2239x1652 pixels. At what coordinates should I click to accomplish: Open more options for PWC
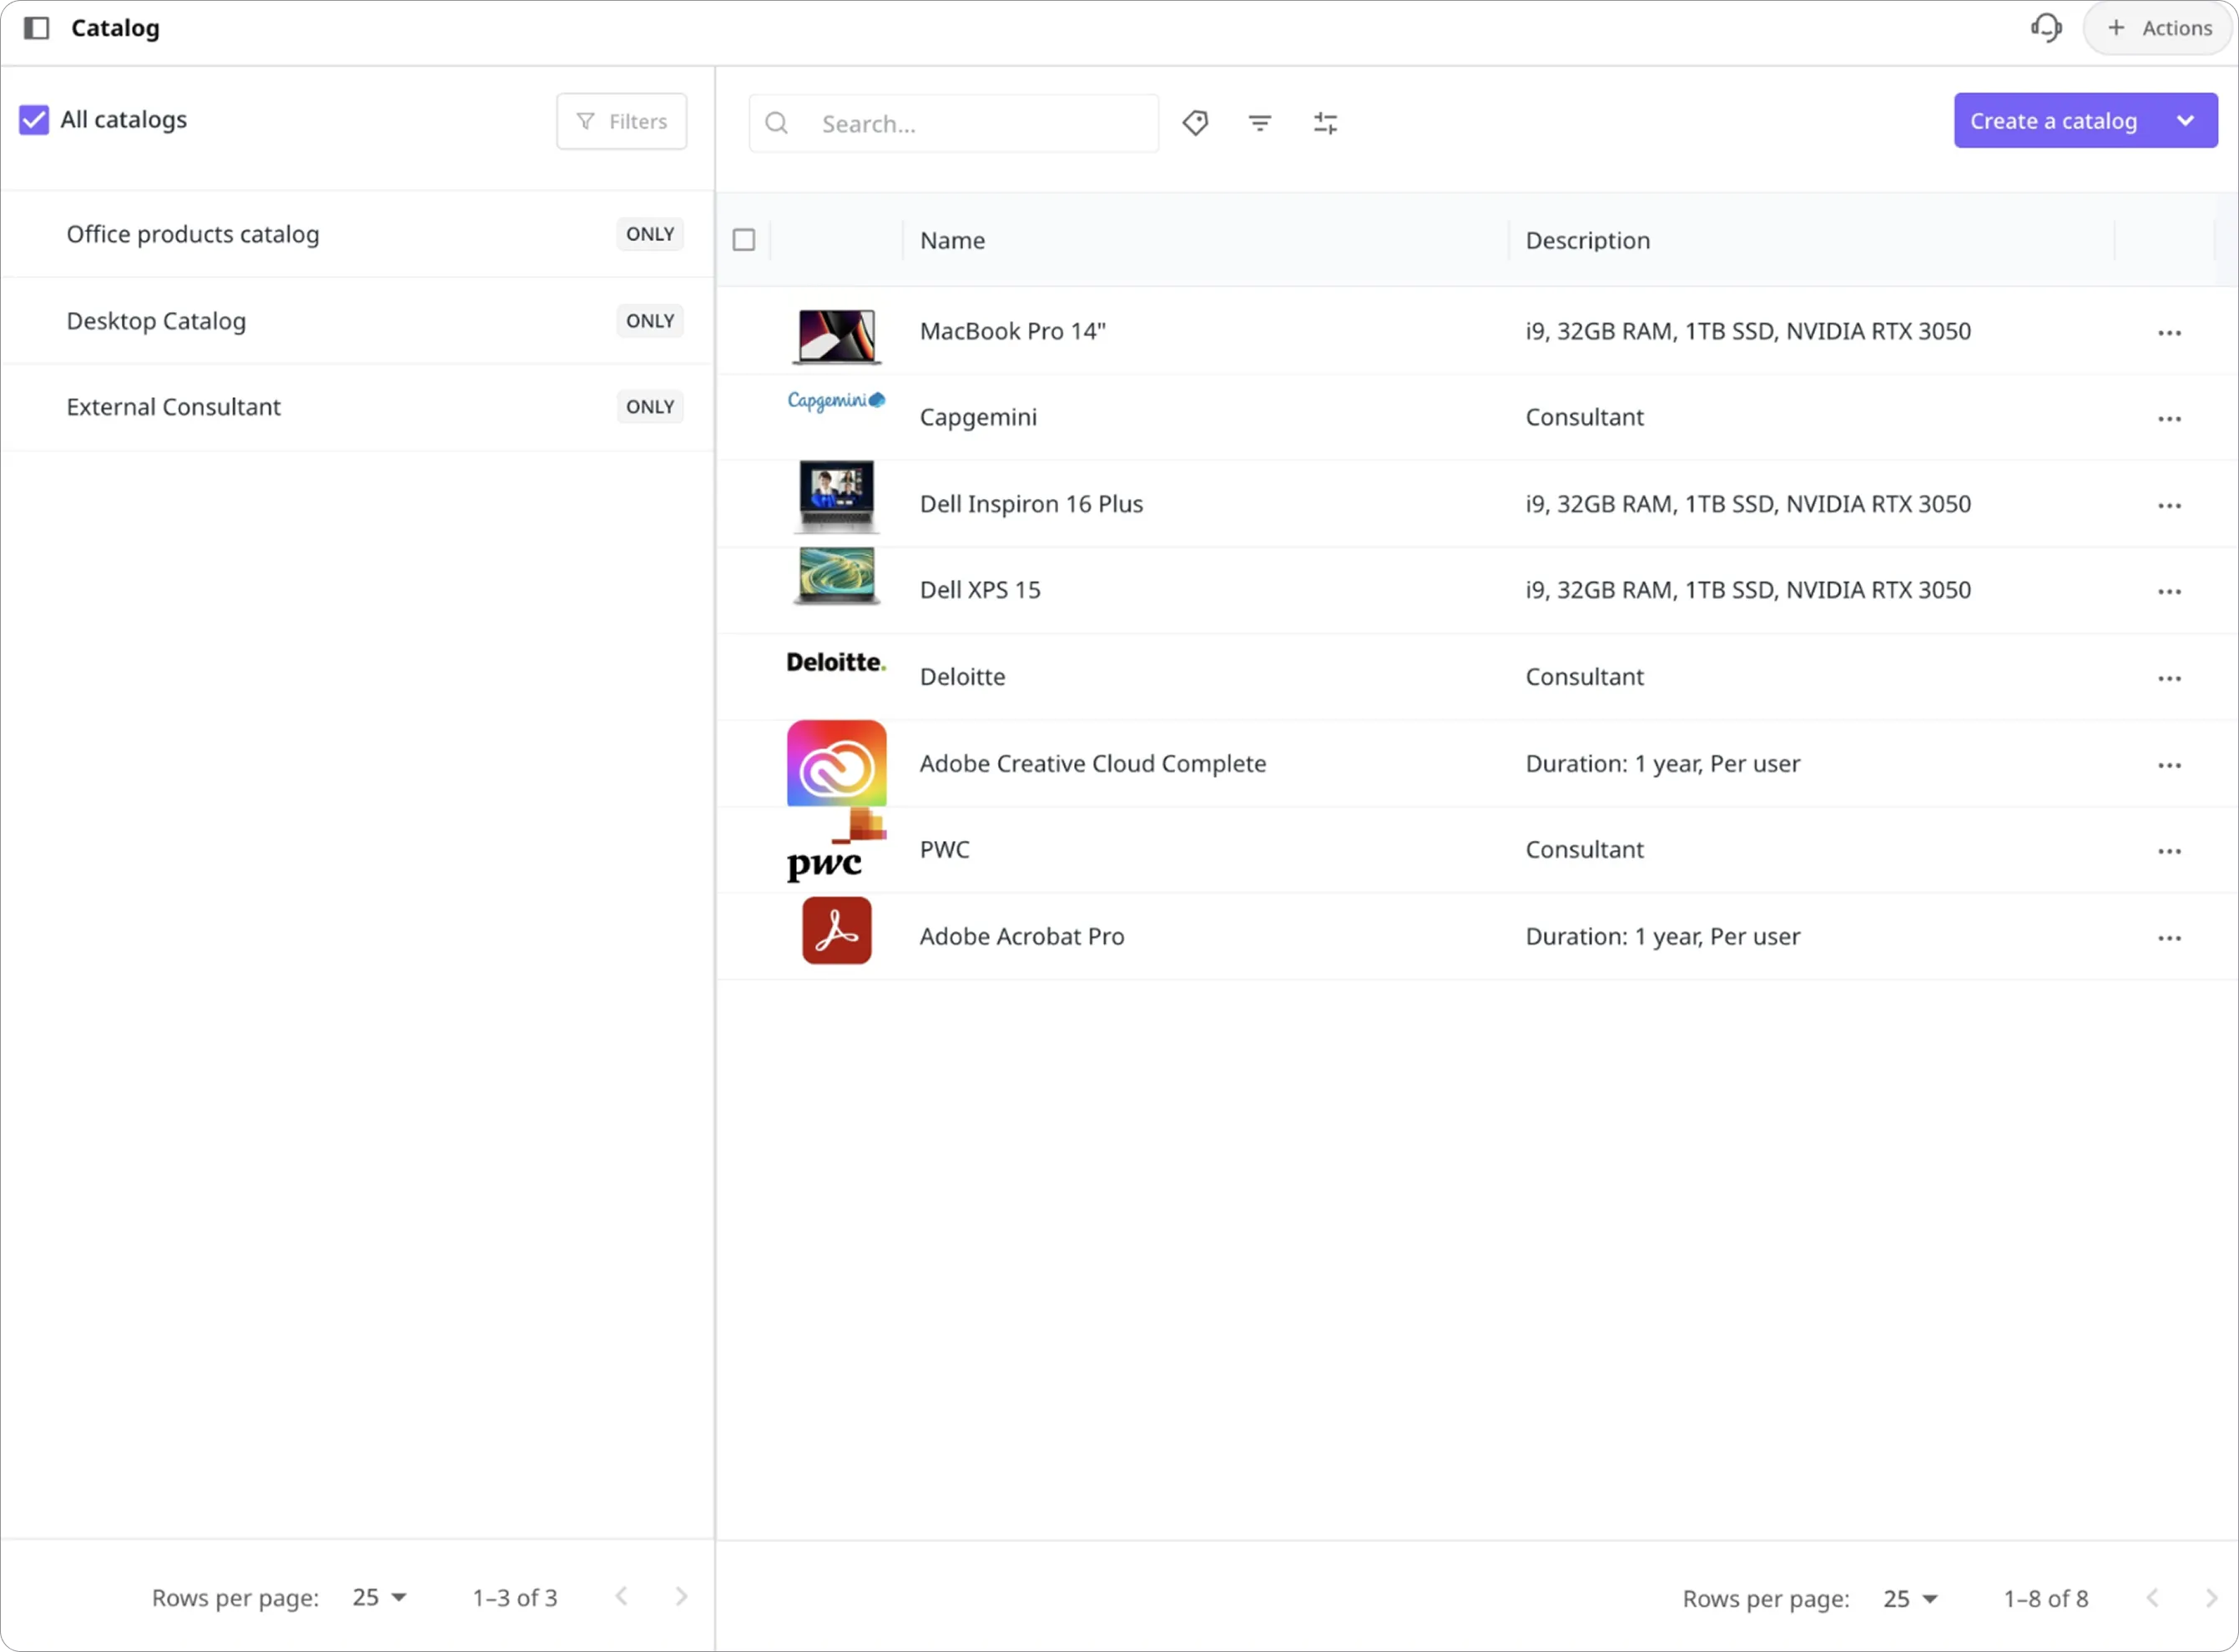(2169, 852)
